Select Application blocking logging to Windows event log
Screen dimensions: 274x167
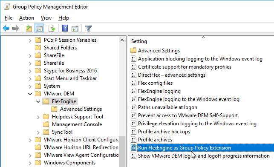pos(200,59)
